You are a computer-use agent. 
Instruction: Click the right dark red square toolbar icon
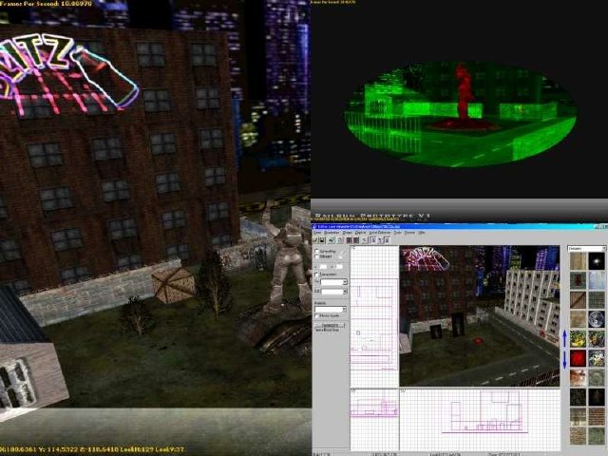[355, 240]
